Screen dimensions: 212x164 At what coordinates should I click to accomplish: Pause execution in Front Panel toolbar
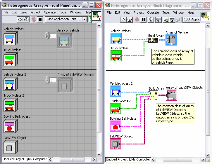[40, 20]
